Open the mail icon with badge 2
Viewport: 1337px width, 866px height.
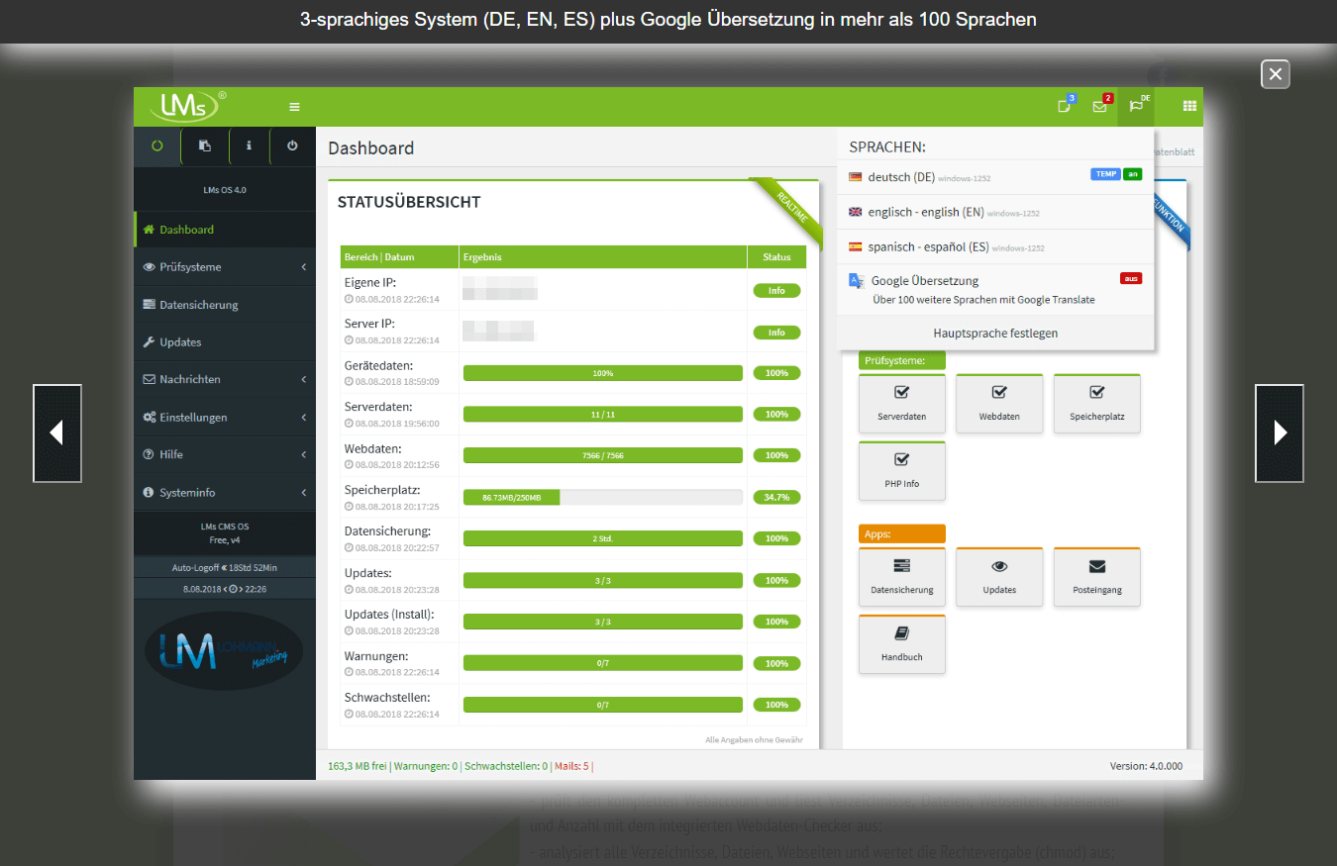[x=1099, y=106]
